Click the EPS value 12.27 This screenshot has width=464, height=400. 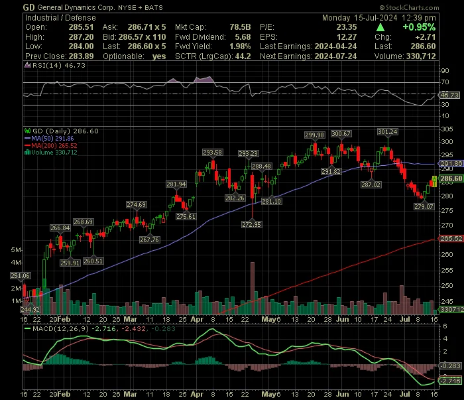click(347, 37)
